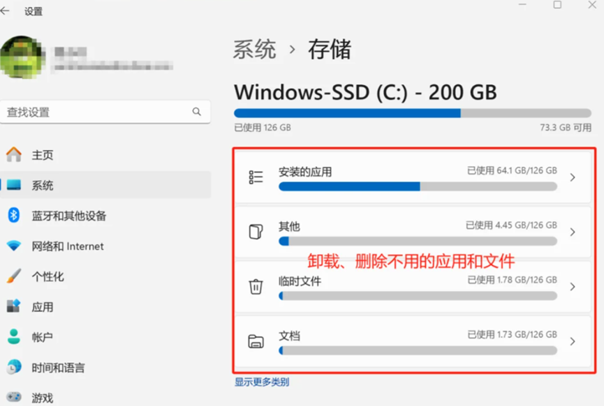Click the 网络和 Internet Wi-Fi icon

(x=15, y=246)
